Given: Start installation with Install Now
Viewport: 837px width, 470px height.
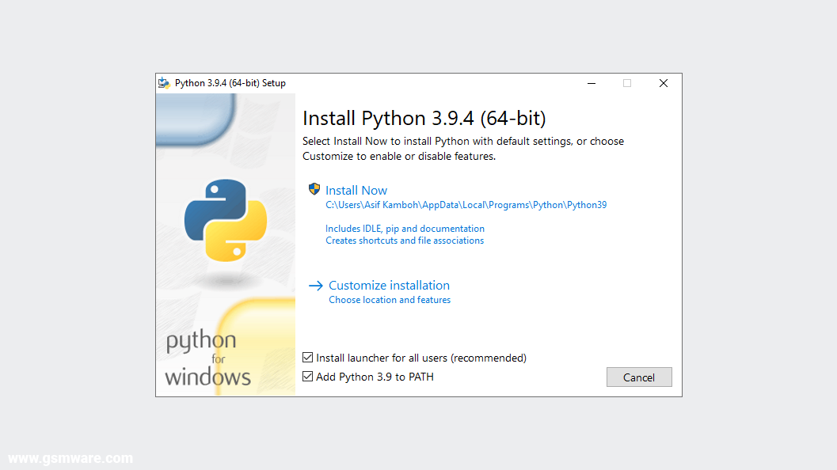Looking at the screenshot, I should coord(356,190).
